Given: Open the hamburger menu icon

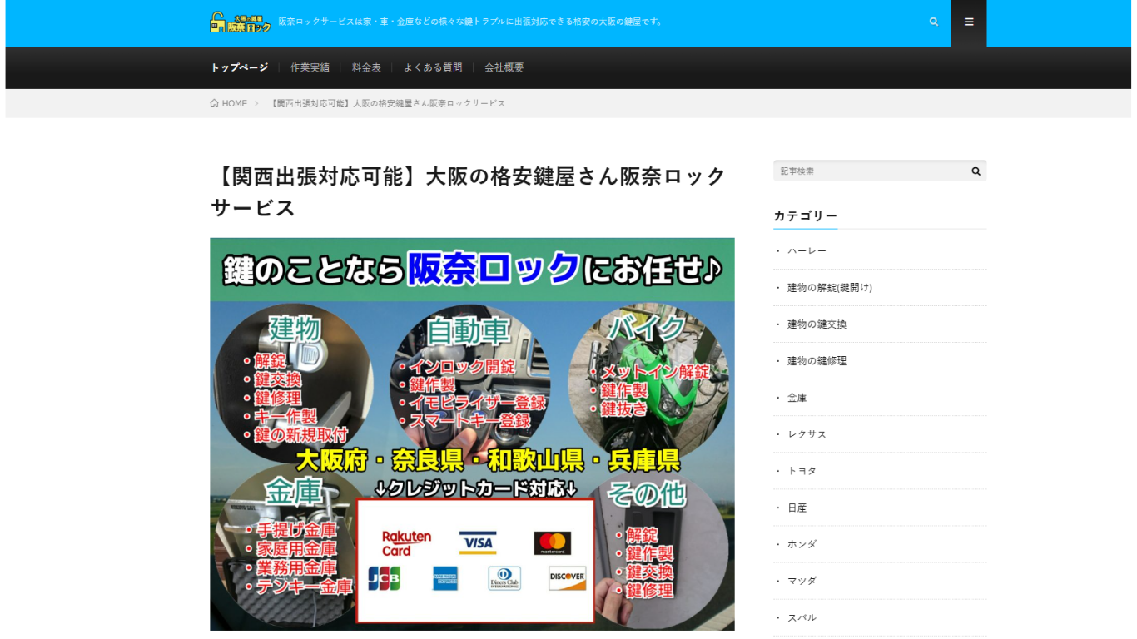Looking at the screenshot, I should pyautogui.click(x=969, y=22).
